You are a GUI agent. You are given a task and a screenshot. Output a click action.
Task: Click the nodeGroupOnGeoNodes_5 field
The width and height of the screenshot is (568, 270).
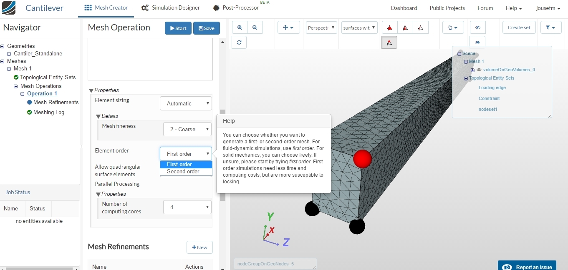pos(275,264)
